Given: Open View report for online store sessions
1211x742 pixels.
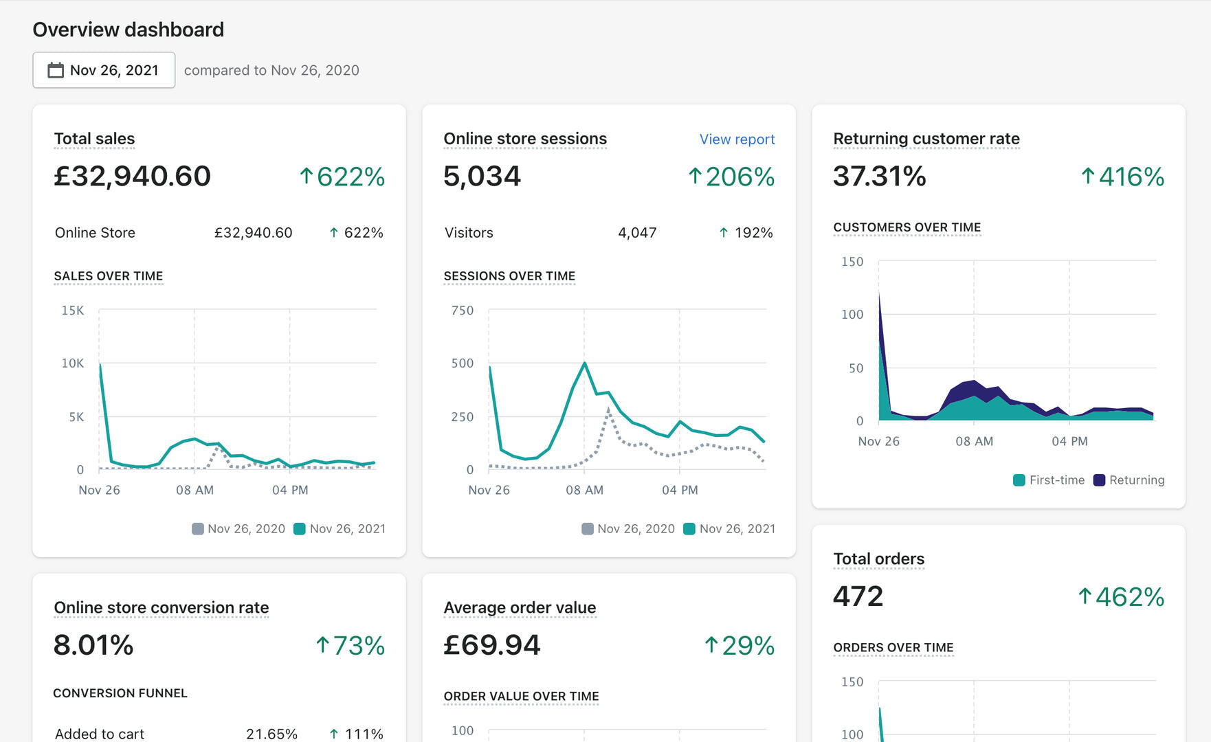Looking at the screenshot, I should 737,139.
